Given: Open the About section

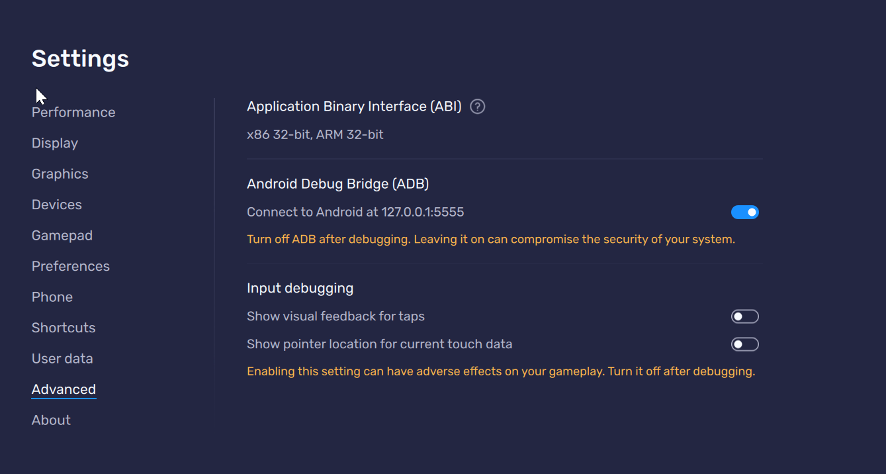Looking at the screenshot, I should (x=51, y=419).
